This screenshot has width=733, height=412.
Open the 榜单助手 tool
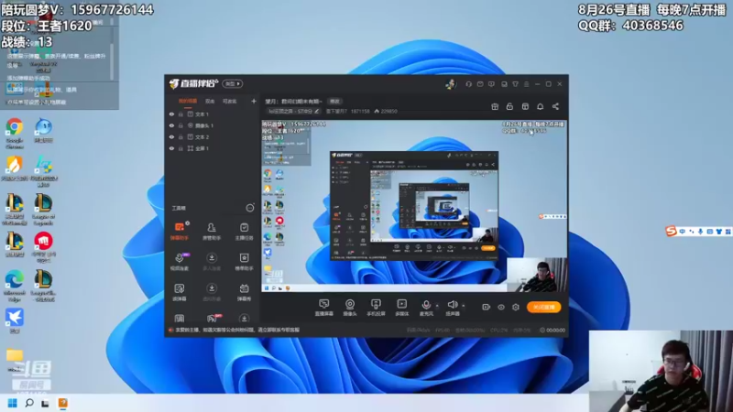pyautogui.click(x=244, y=262)
